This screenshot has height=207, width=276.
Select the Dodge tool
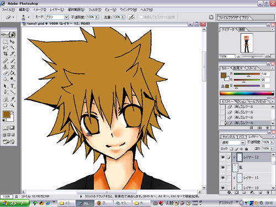(12, 79)
